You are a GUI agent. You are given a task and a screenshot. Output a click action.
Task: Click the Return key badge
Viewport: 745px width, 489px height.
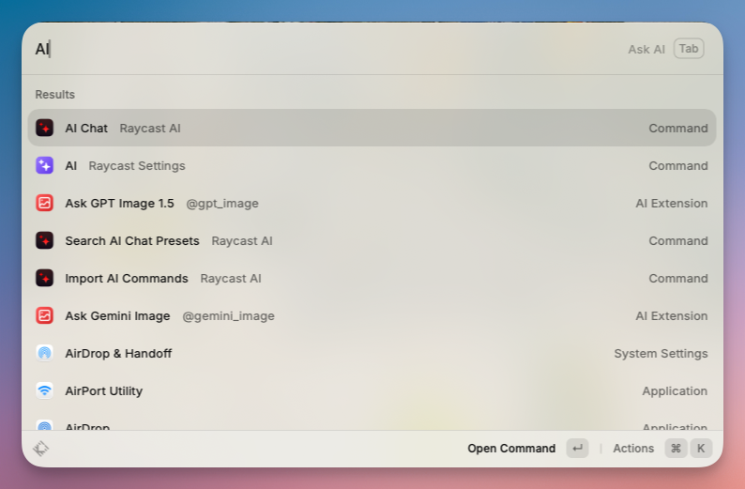pos(577,449)
